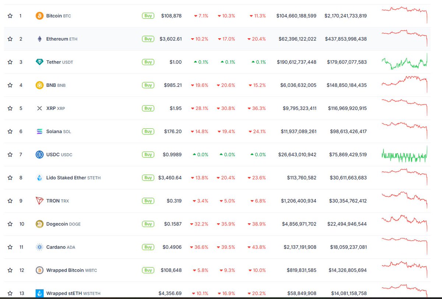Click Buy in the BNB row
The width and height of the screenshot is (442, 299).
click(148, 85)
